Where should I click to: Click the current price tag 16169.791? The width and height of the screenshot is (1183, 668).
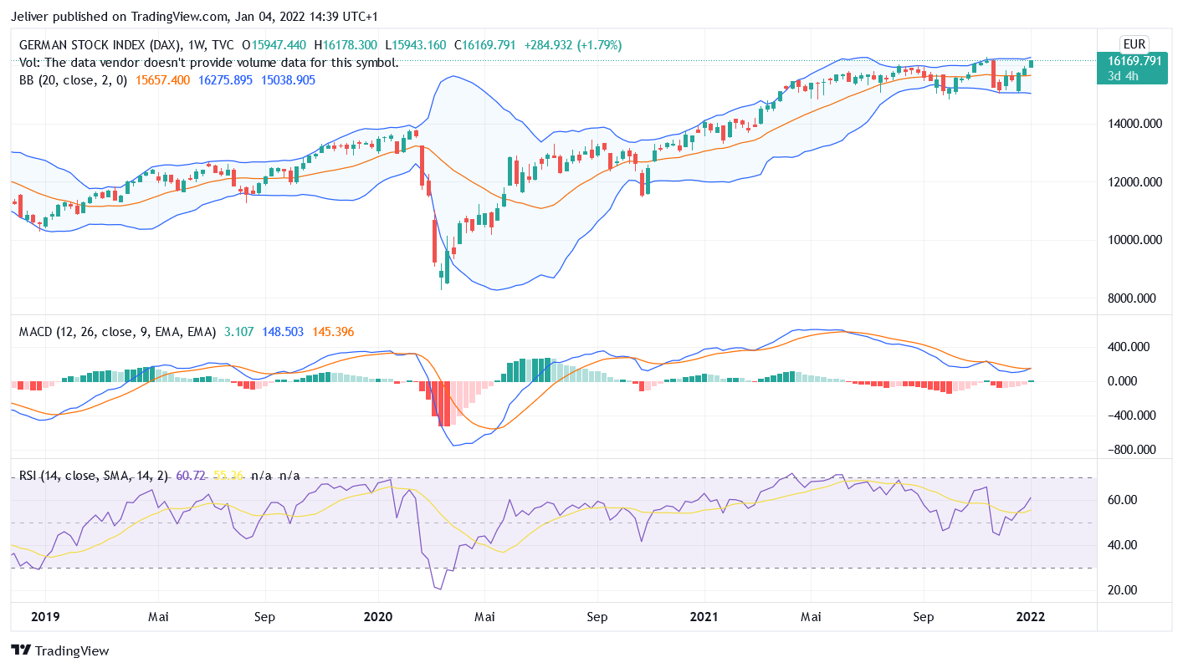[x=1134, y=61]
